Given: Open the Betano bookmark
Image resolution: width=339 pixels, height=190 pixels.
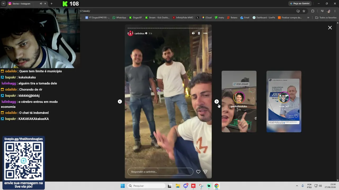Looking at the screenshot, I should pos(232,18).
